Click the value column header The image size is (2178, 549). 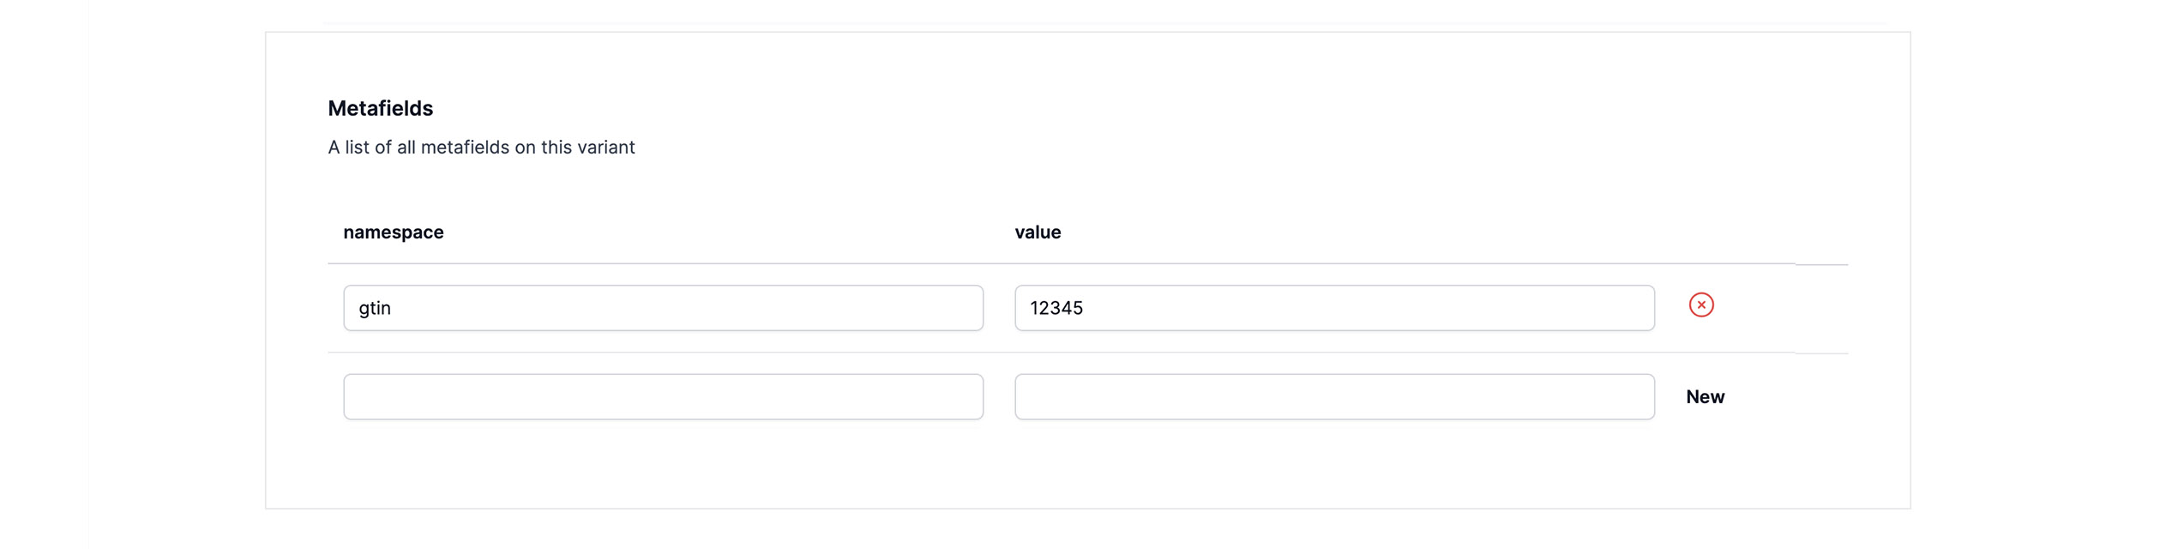click(x=1037, y=232)
